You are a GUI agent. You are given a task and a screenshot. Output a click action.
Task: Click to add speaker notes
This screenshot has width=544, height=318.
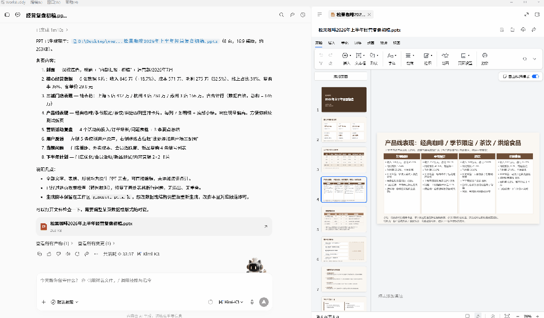point(390,296)
